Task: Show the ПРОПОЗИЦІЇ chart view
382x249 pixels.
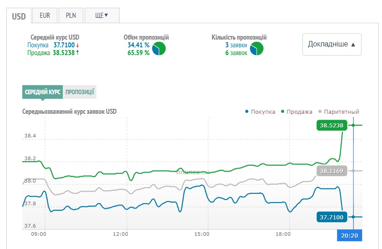Action: [80, 92]
